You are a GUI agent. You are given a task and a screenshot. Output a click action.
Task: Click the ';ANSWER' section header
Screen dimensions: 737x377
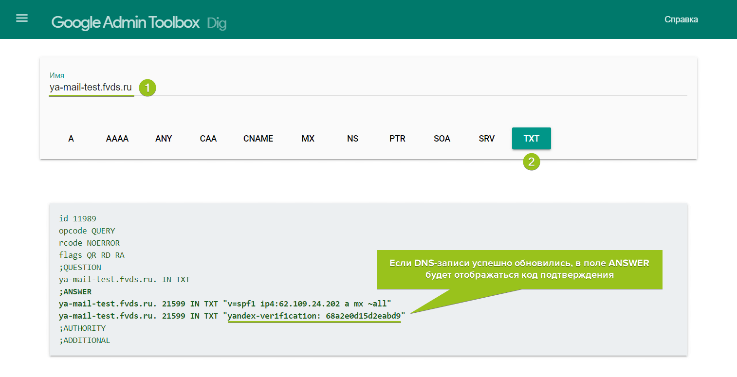(x=75, y=292)
